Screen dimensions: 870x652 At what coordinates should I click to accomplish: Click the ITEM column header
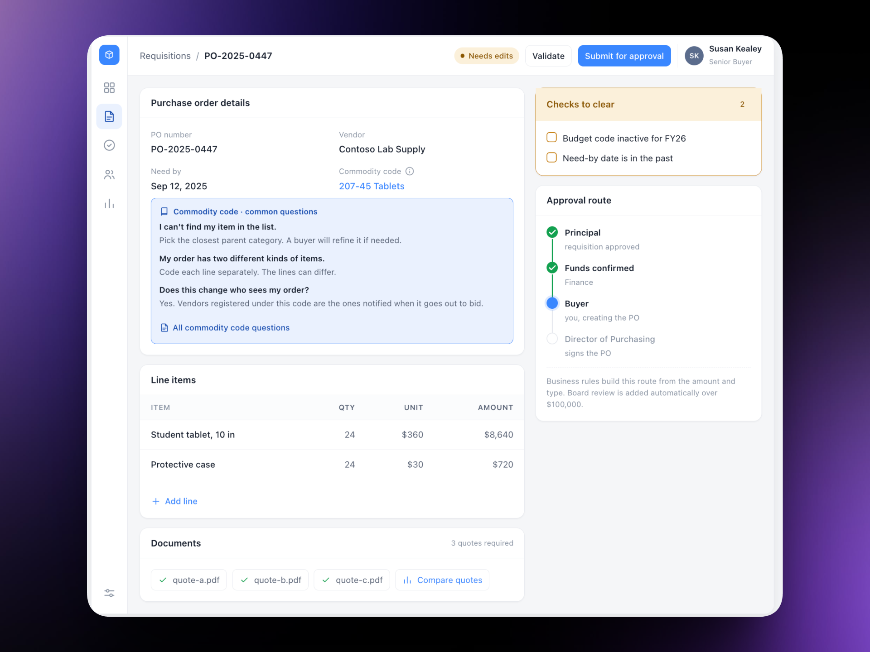tap(160, 407)
